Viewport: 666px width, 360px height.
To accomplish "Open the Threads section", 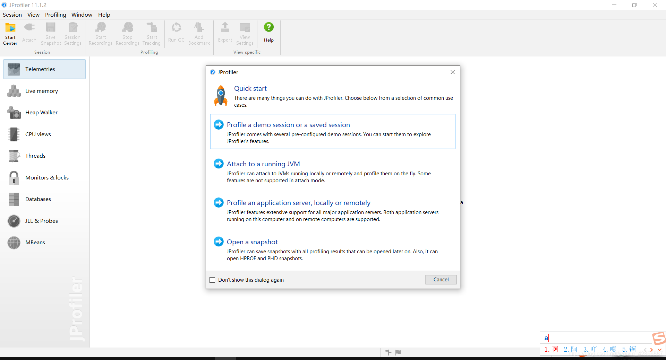I will click(x=44, y=156).
